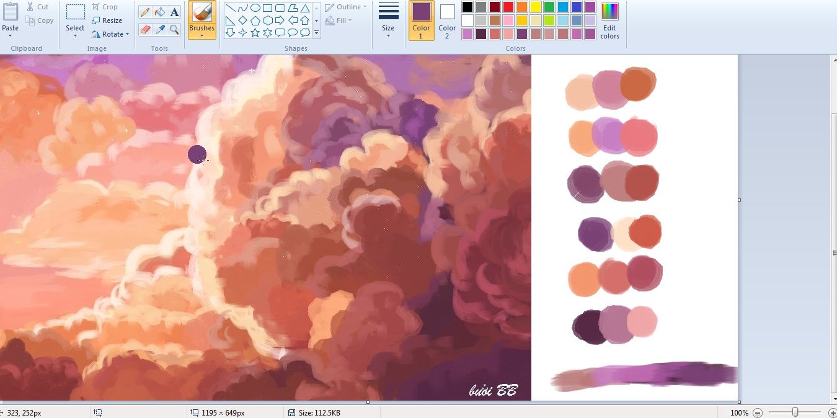
Task: Open the Brushes dropdown arrow
Action: point(201,35)
